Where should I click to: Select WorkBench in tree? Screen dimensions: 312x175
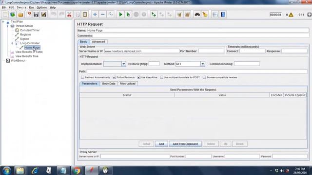(18, 60)
